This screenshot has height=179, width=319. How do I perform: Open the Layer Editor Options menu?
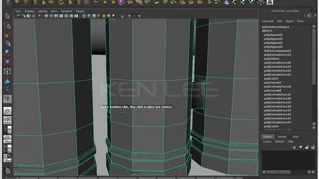pyautogui.click(x=280, y=141)
